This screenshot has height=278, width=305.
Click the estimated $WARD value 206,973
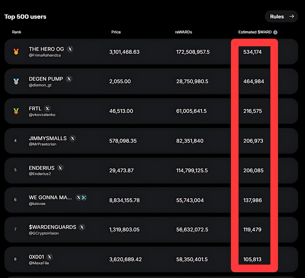253,141
